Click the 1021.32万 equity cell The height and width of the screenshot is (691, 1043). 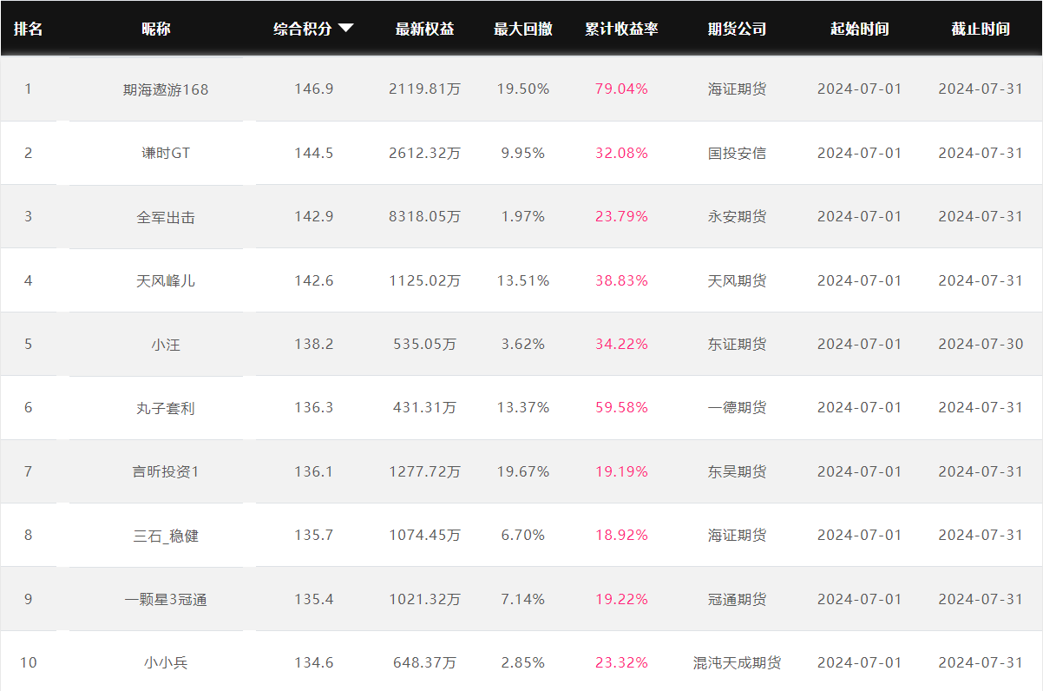[425, 599]
